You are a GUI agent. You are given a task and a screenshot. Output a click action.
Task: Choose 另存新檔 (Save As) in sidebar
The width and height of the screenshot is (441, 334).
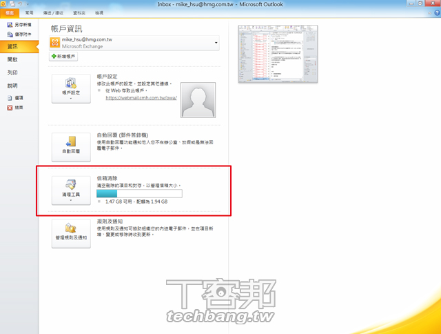[x=19, y=25]
